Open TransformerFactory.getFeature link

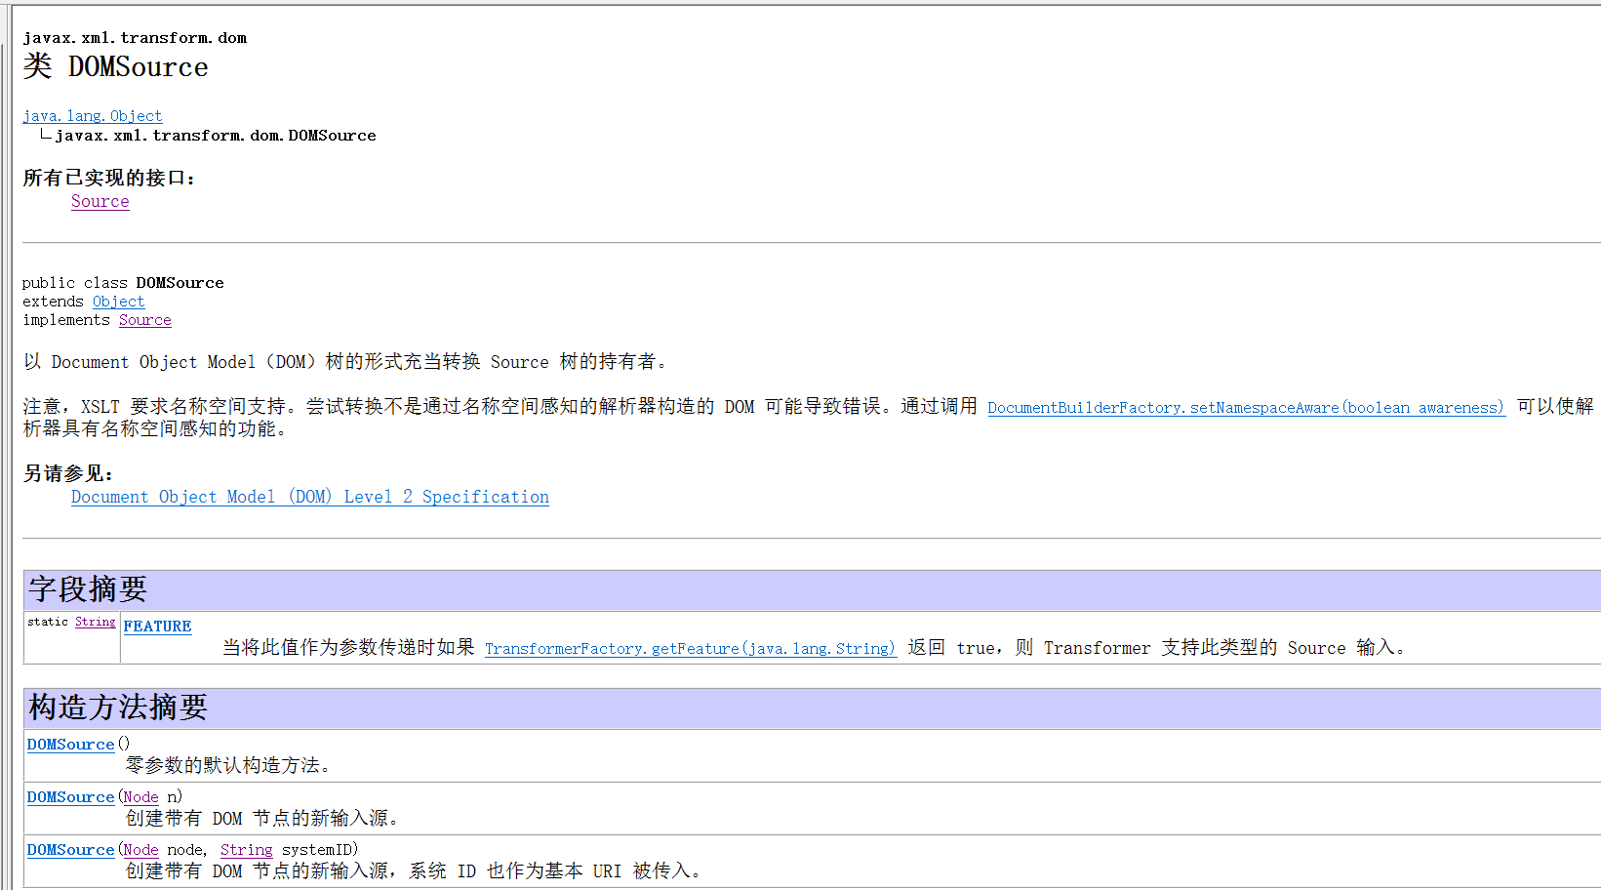click(690, 648)
